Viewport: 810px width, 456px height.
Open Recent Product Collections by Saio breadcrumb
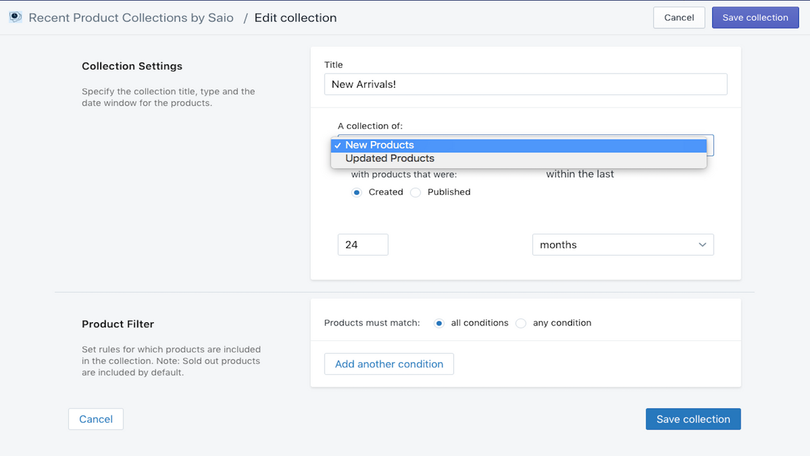coord(131,18)
